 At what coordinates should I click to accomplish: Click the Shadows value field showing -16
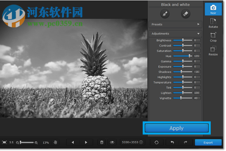[197, 72]
